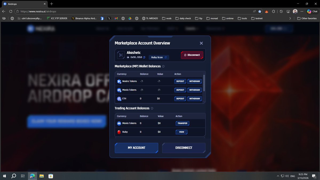Open browser history icon
This screenshot has width=320, height=180.
[281, 11]
